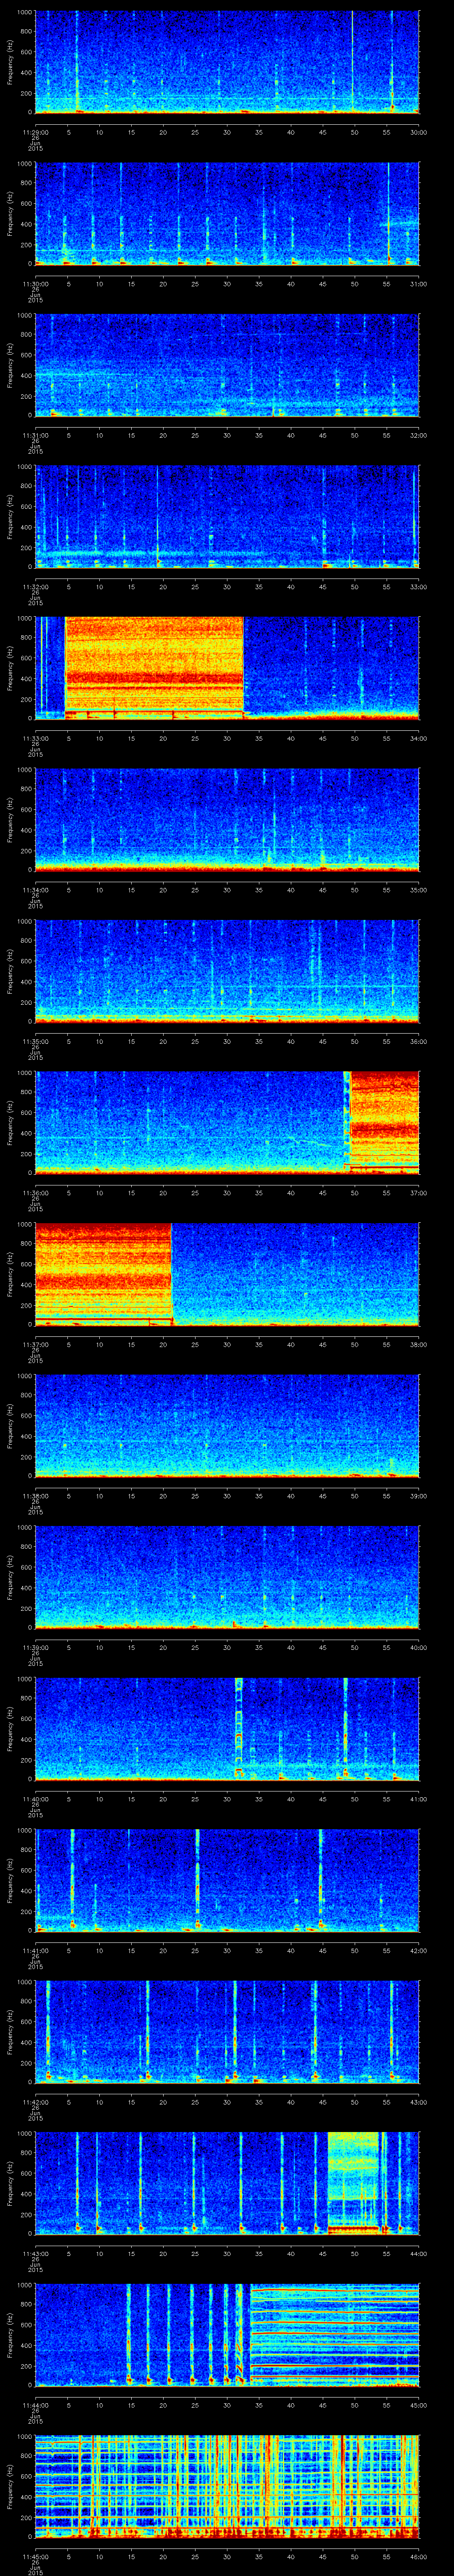Click the 35:00 end time label
The width and height of the screenshot is (454, 2576).
coord(418,890)
